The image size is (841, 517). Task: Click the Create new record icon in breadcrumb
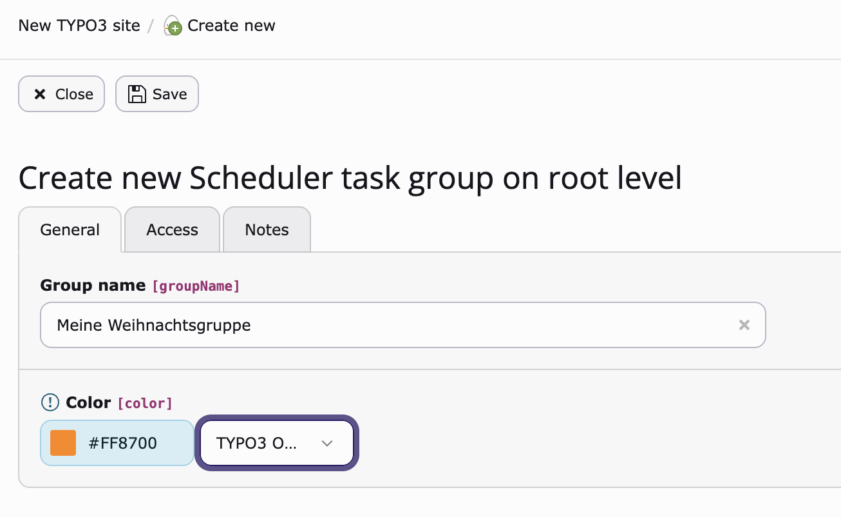tap(173, 26)
